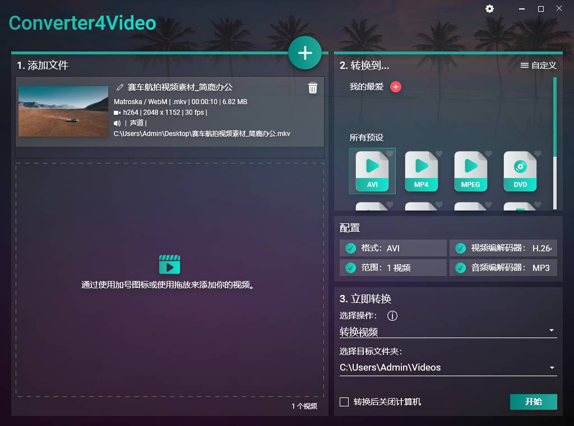Click the info icon beside 选择操作
The width and height of the screenshot is (574, 426).
coord(392,316)
